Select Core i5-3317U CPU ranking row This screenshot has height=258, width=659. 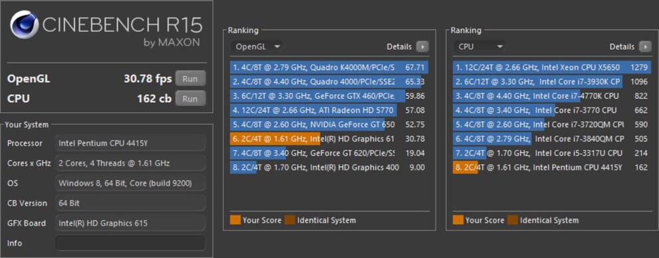pos(552,153)
